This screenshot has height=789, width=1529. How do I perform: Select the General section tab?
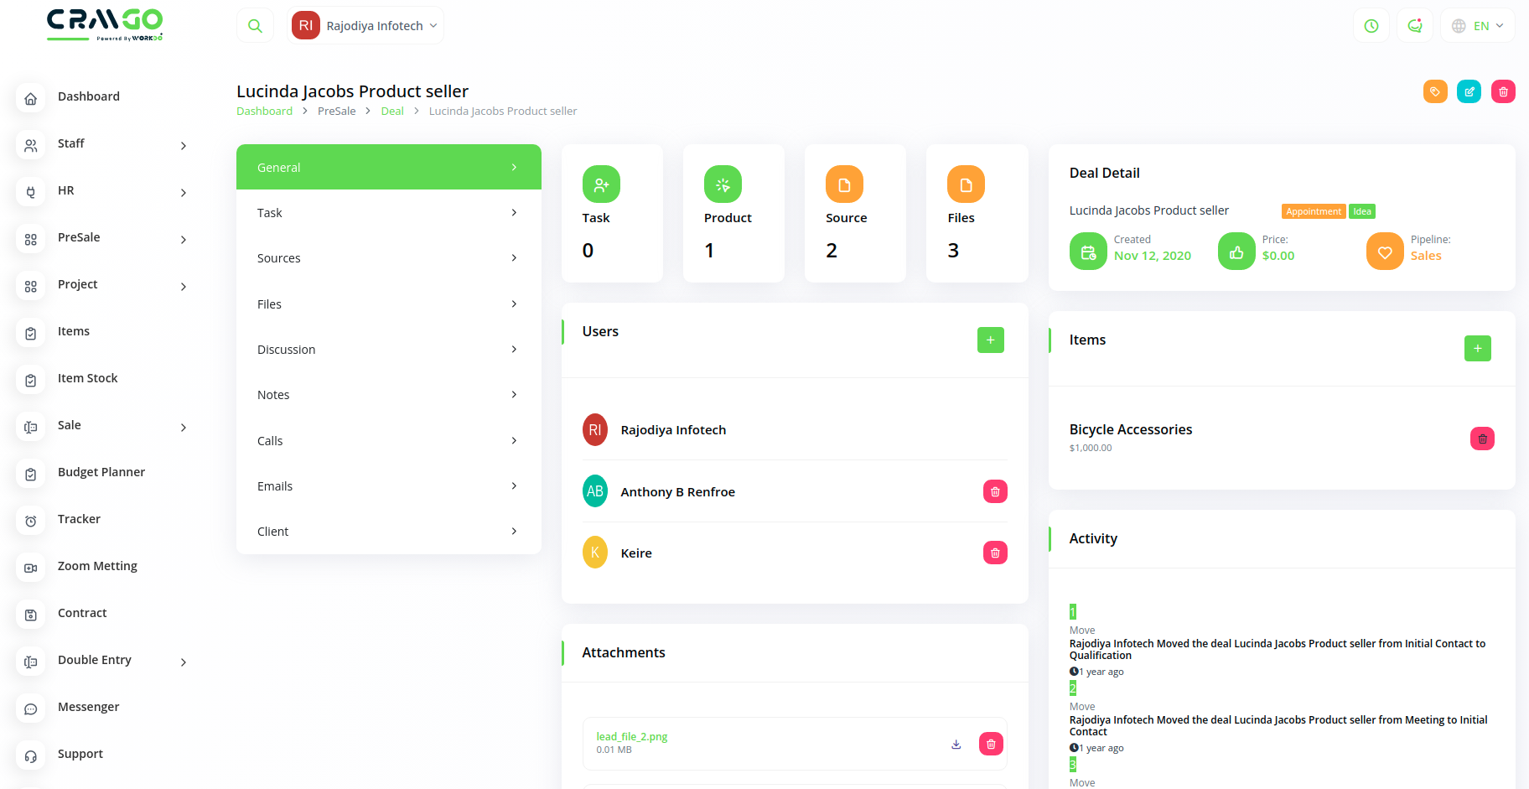[389, 167]
